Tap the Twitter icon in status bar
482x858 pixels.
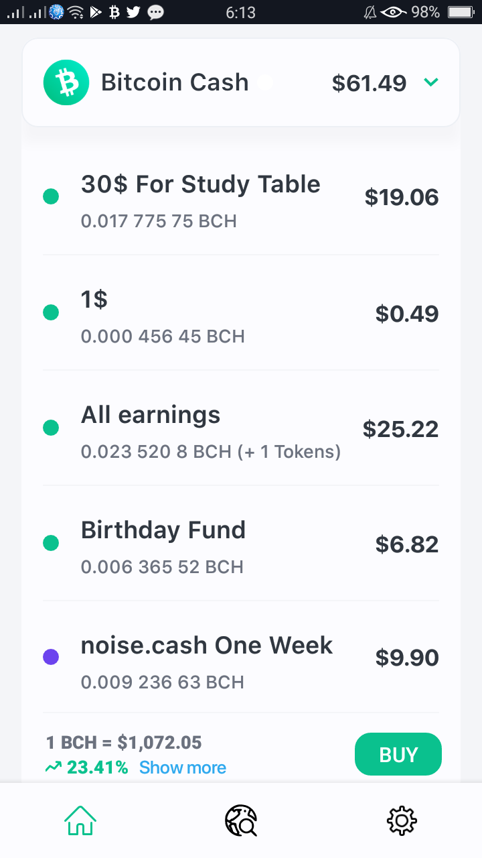coord(133,11)
